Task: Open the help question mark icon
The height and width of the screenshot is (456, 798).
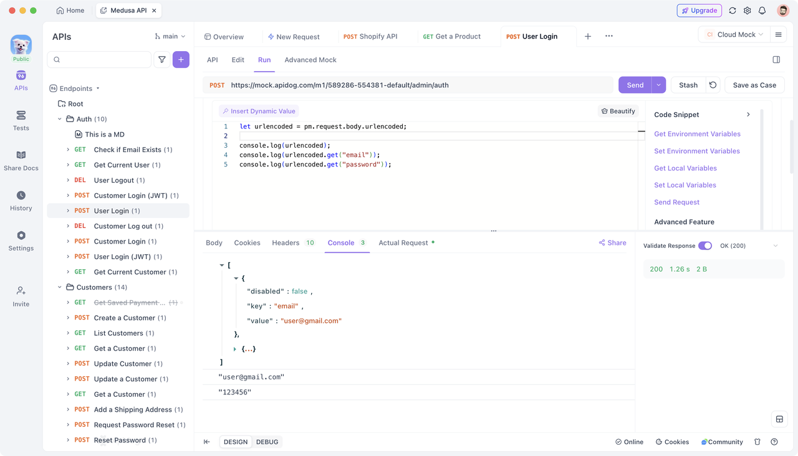Action: pos(774,442)
